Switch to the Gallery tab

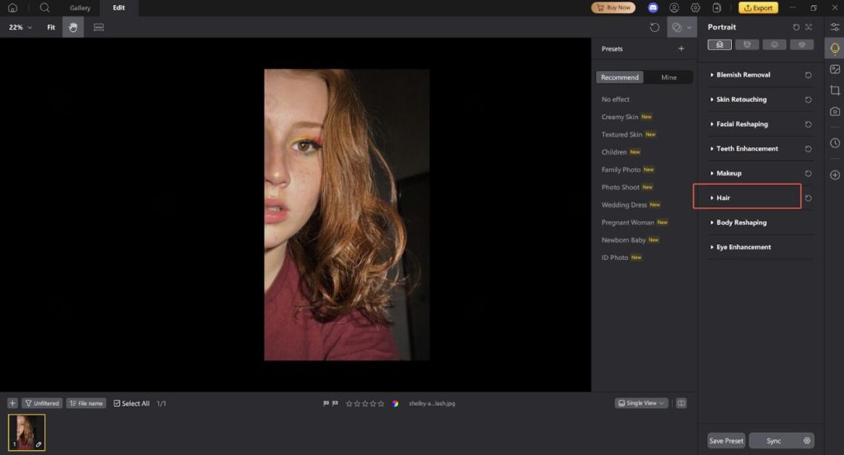click(x=80, y=7)
